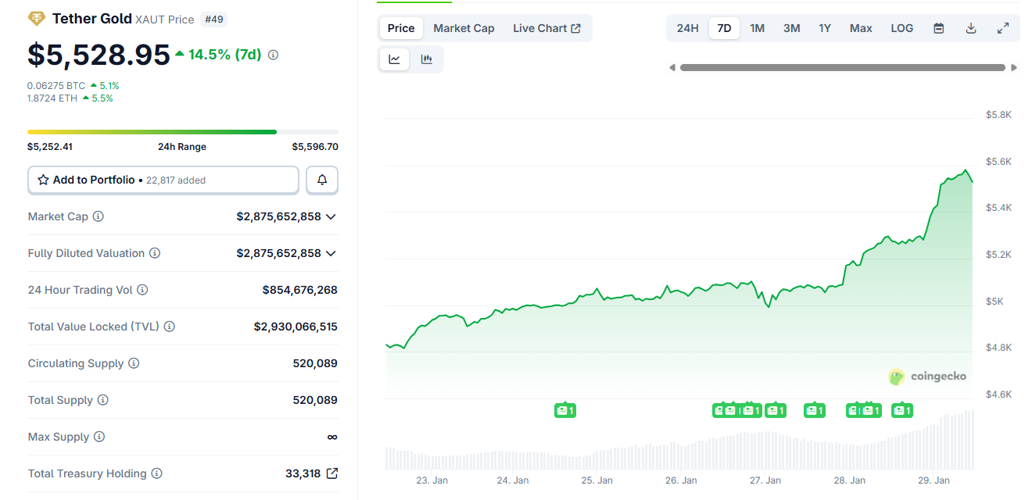The image size is (1032, 500).
Task: Switch to line chart view icon
Action: (x=394, y=59)
